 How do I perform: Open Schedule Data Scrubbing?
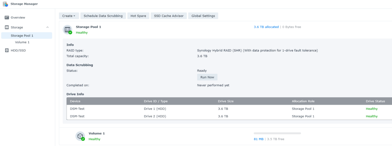(103, 16)
